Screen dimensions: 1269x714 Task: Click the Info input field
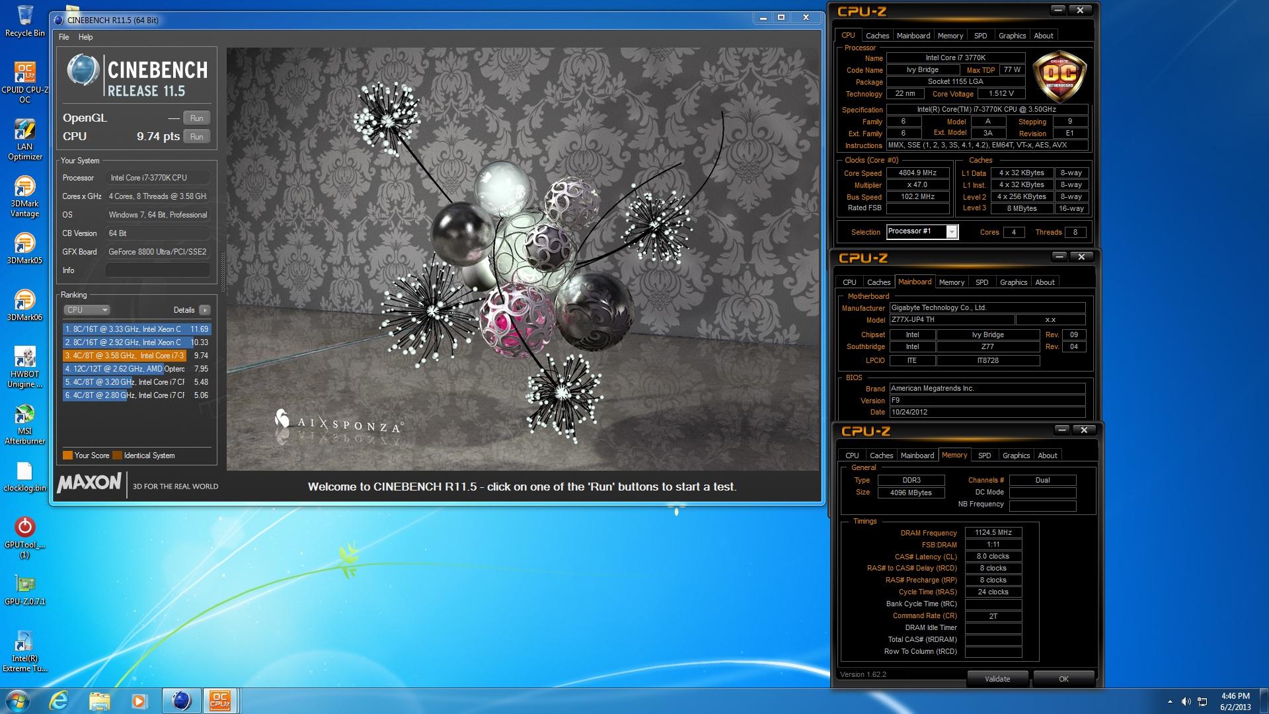pyautogui.click(x=158, y=270)
